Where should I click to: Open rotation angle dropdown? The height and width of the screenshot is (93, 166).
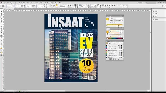coord(42,5)
